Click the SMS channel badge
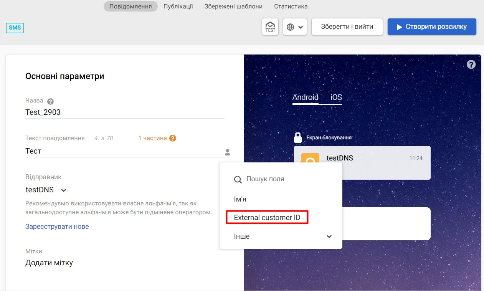Viewport: 484px width, 291px height. 15,28
